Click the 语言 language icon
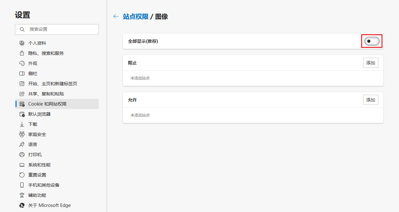 22,144
